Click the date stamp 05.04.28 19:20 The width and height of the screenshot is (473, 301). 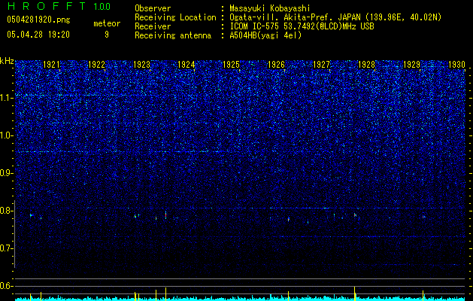(38, 35)
